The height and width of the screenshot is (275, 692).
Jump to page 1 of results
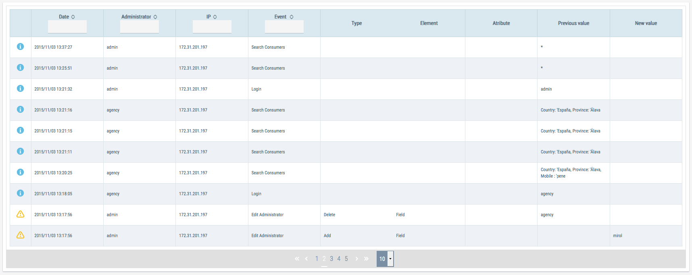coord(317,259)
